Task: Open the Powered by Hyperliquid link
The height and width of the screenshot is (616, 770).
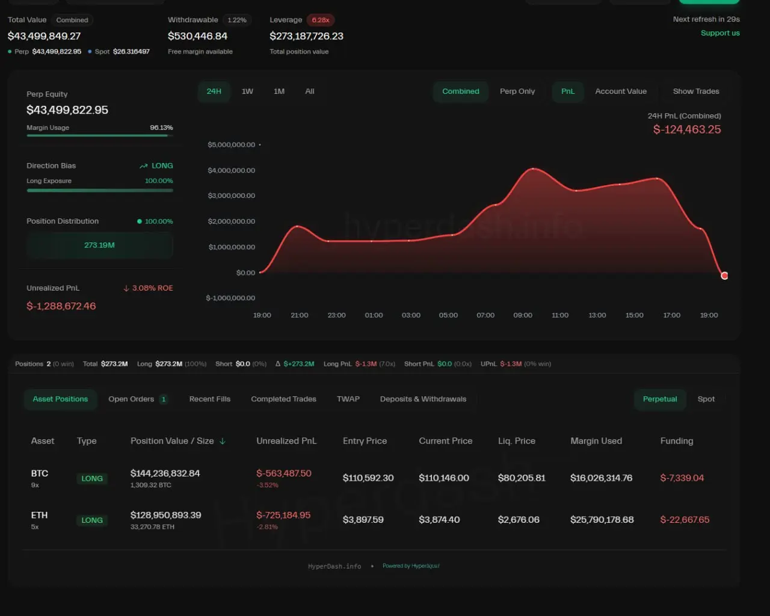Action: point(411,566)
